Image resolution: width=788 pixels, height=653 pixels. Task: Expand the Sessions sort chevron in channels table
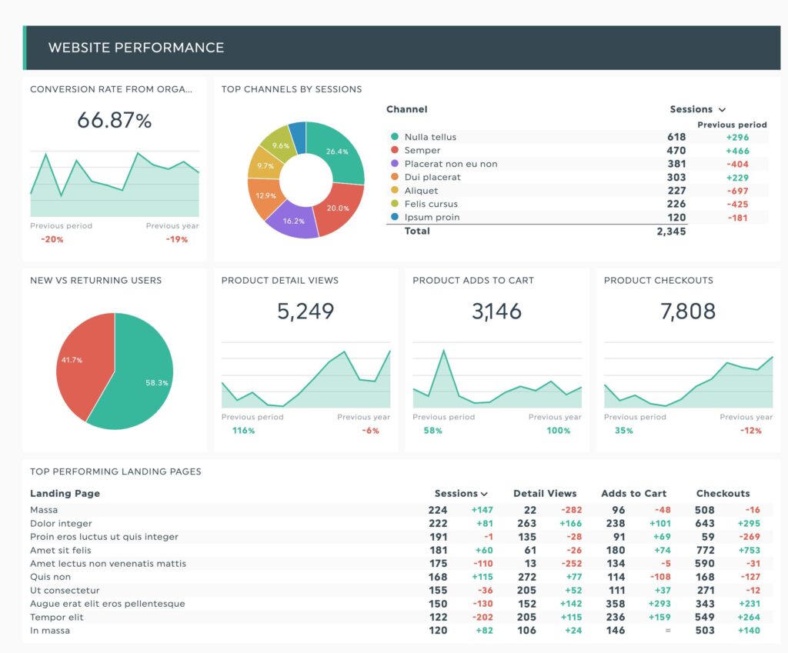click(722, 109)
